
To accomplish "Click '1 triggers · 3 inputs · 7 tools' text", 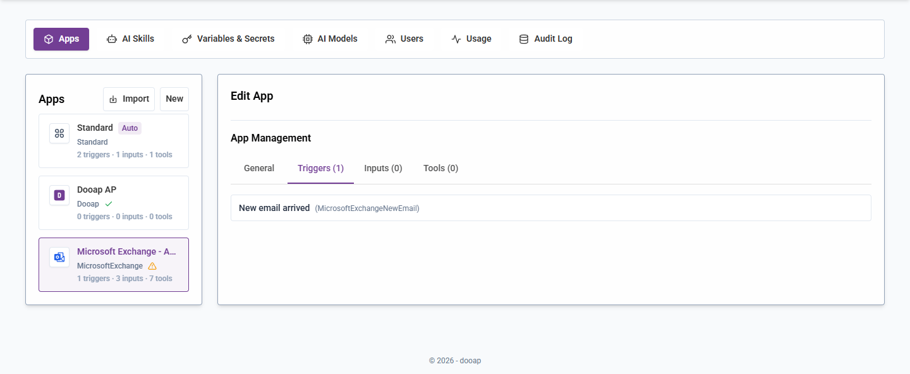I will point(124,279).
